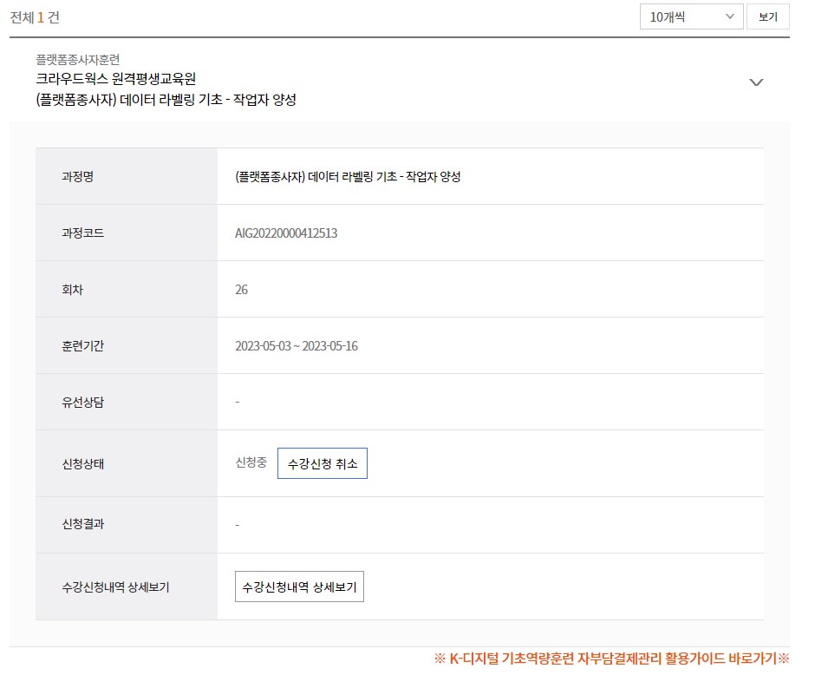Click the 신청결과 row label

coord(82,524)
